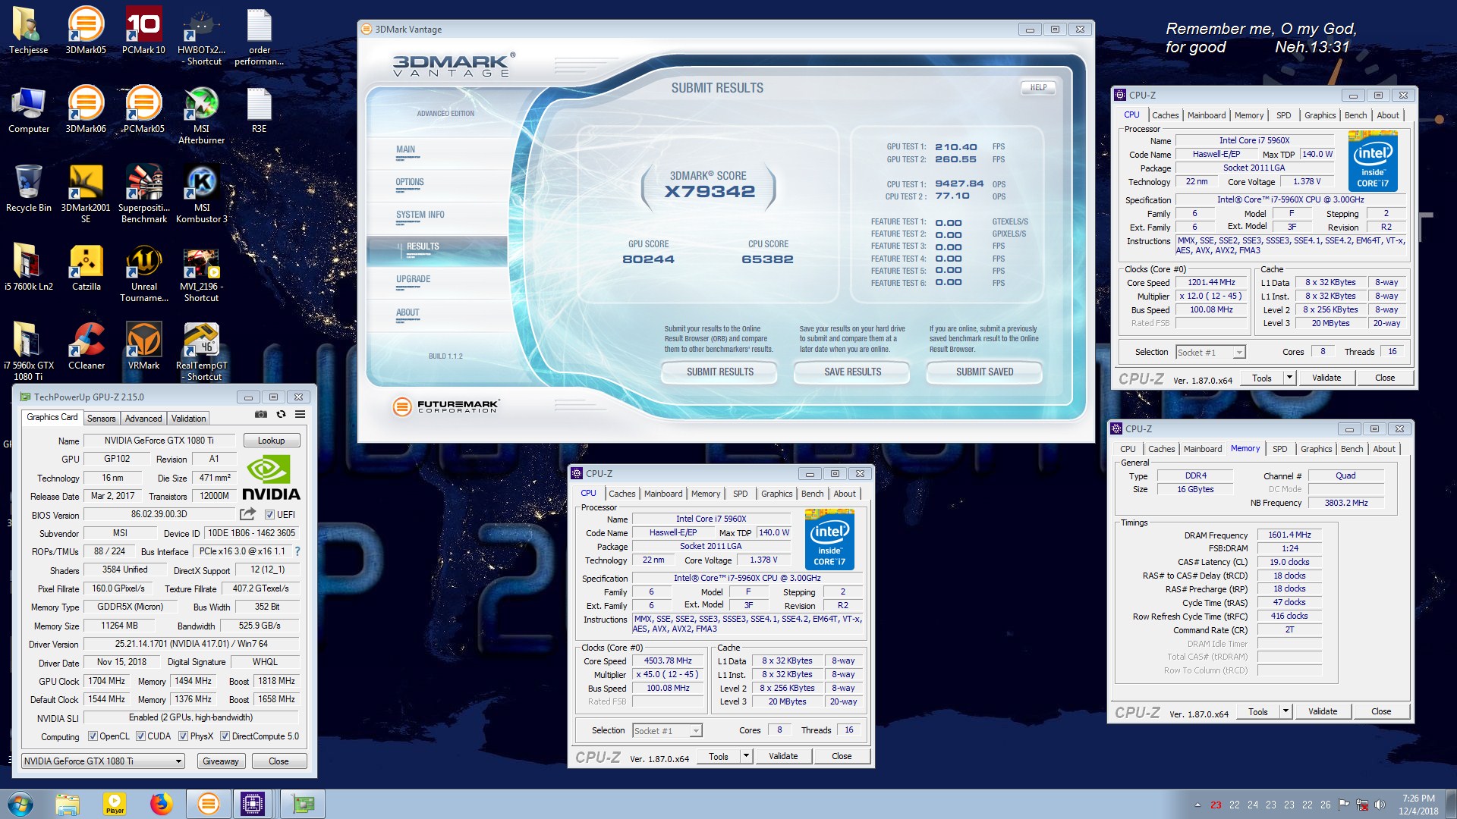Click GPU-Z BIOS share export icon
Image resolution: width=1457 pixels, height=819 pixels.
coord(247,514)
